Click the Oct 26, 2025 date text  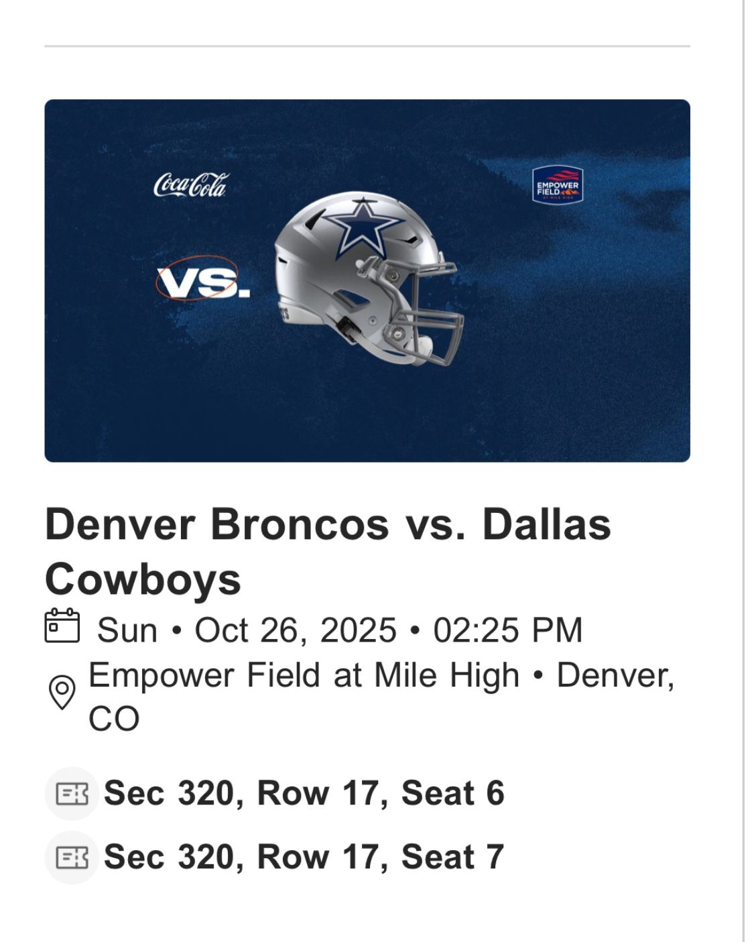[296, 630]
